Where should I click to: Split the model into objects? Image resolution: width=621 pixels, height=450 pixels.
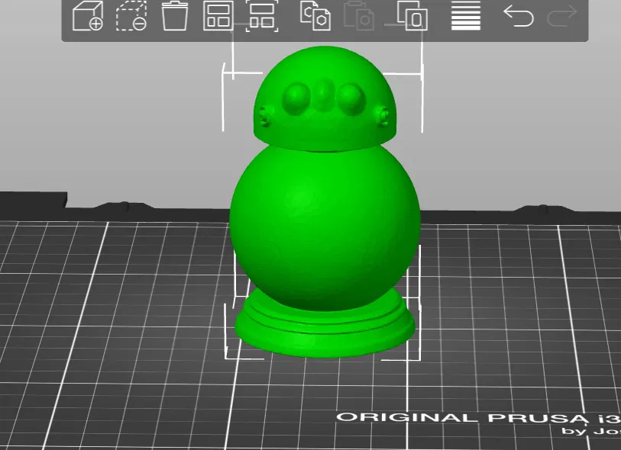[411, 19]
